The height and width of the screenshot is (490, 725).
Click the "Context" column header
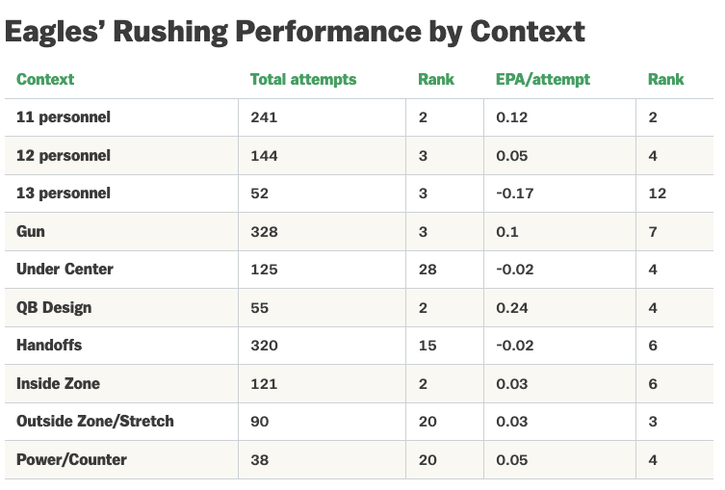point(45,79)
